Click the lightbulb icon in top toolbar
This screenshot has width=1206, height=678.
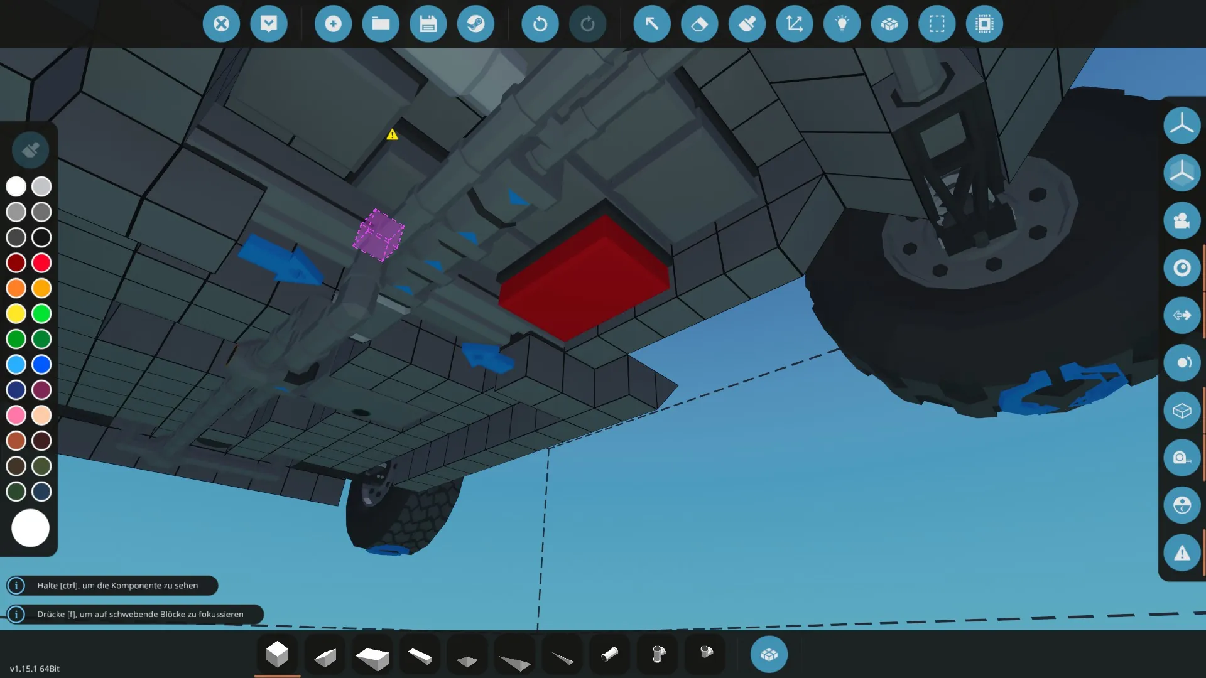point(842,24)
